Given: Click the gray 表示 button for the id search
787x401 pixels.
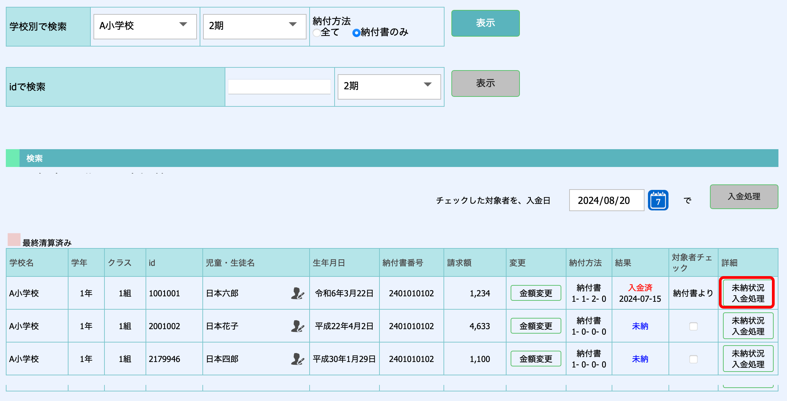Looking at the screenshot, I should (485, 83).
